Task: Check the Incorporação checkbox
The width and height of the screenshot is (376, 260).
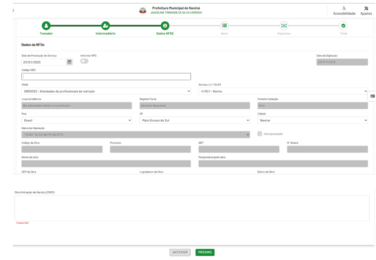Action: [x=260, y=134]
